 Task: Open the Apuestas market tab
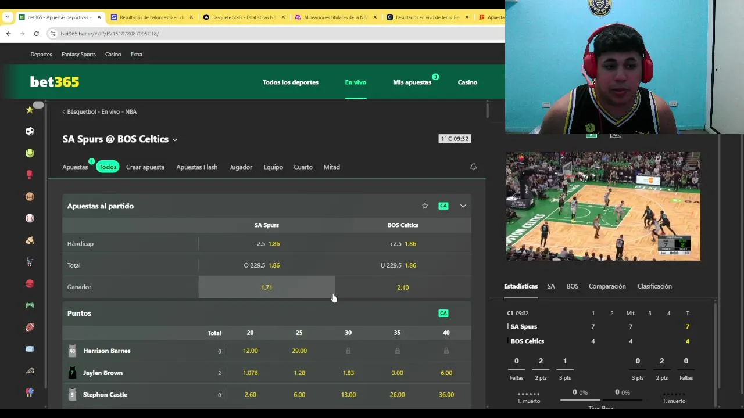75,167
